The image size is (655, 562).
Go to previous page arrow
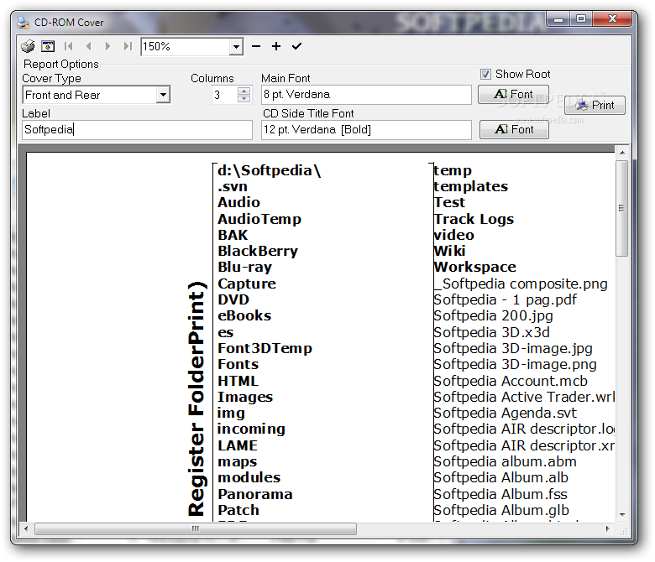click(x=88, y=46)
